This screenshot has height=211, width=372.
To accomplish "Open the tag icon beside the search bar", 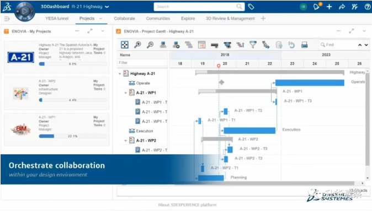I will click(x=251, y=7).
